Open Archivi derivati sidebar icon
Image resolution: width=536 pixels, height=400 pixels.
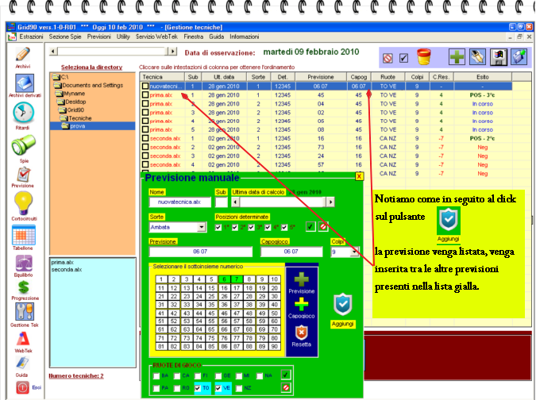point(24,83)
